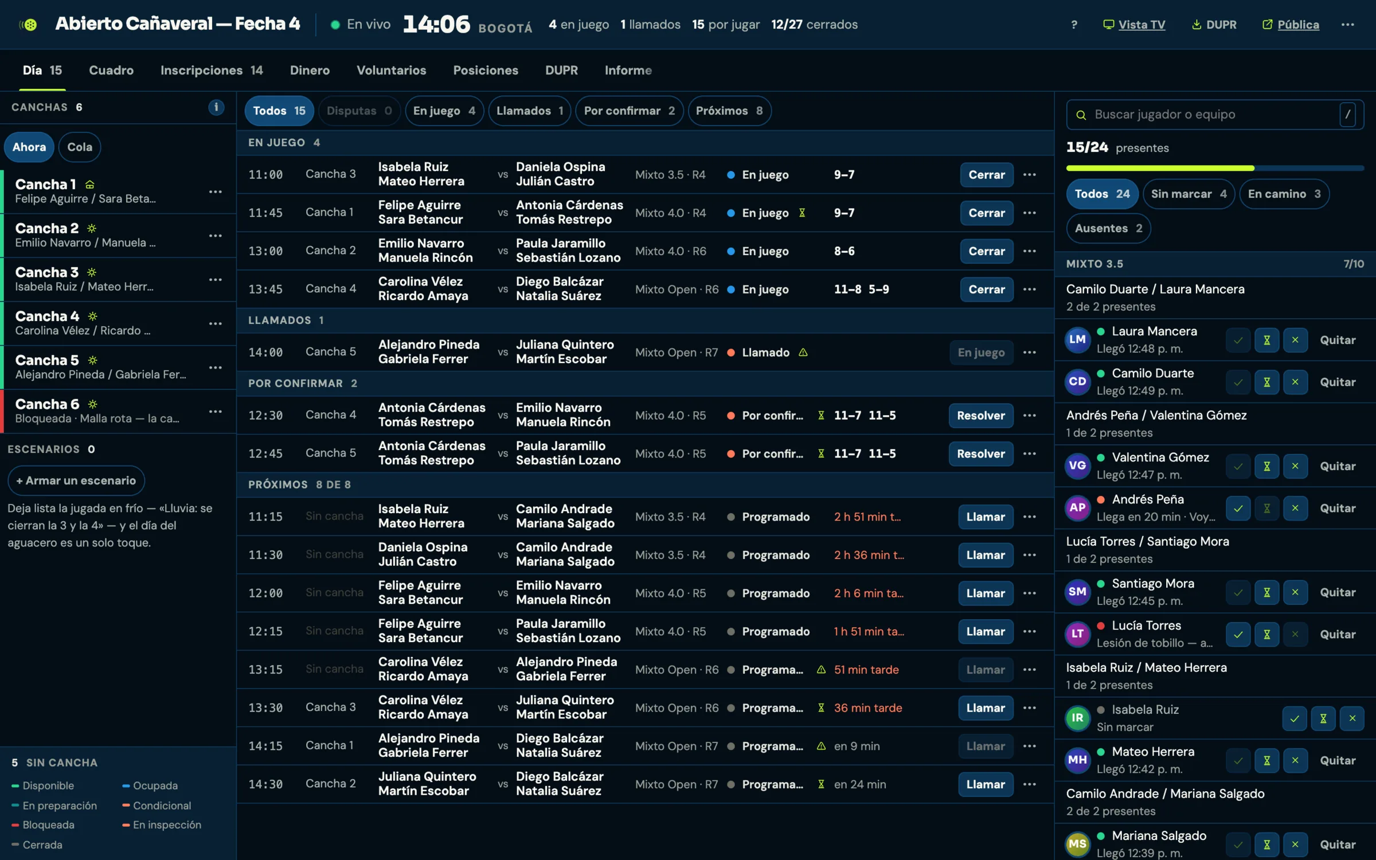Click Armar un escenario

(76, 480)
